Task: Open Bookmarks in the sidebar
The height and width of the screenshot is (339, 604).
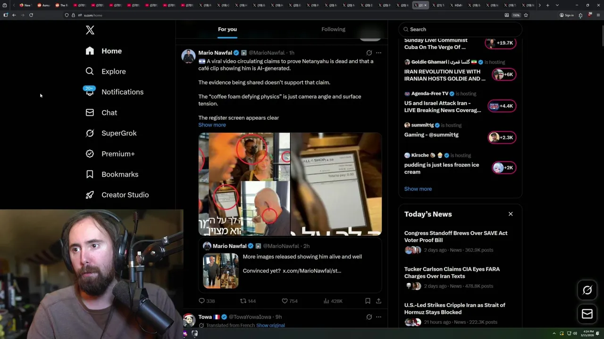Action: [112, 174]
